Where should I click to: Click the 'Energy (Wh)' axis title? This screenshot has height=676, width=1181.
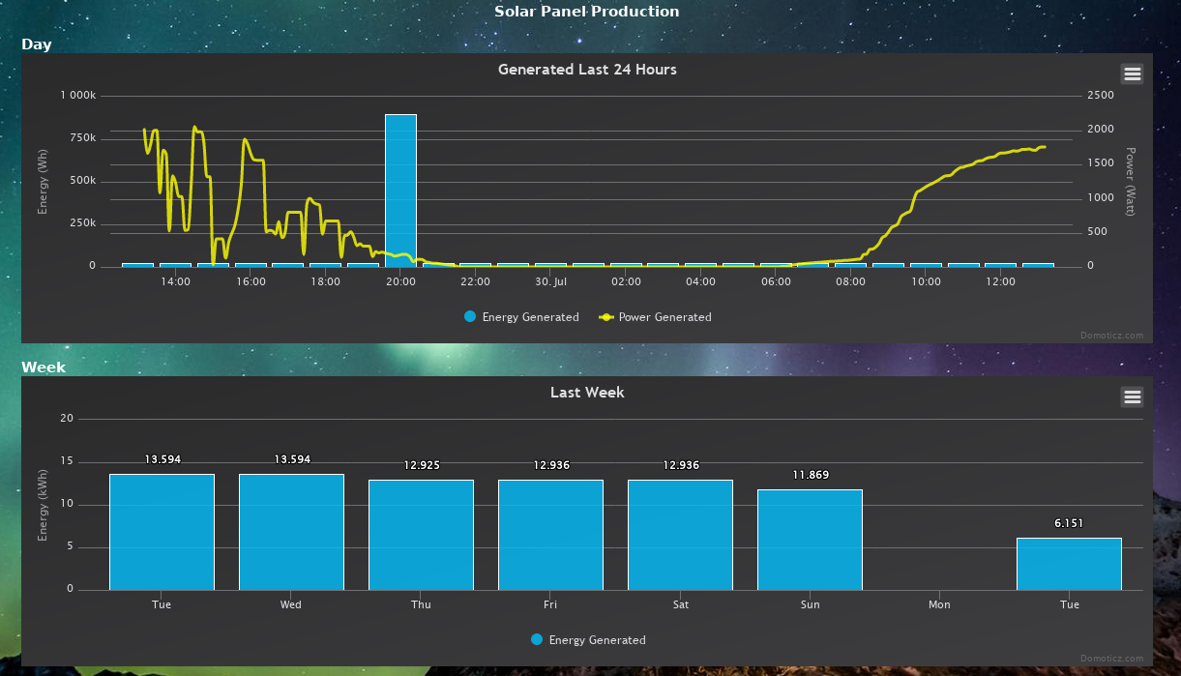point(43,181)
